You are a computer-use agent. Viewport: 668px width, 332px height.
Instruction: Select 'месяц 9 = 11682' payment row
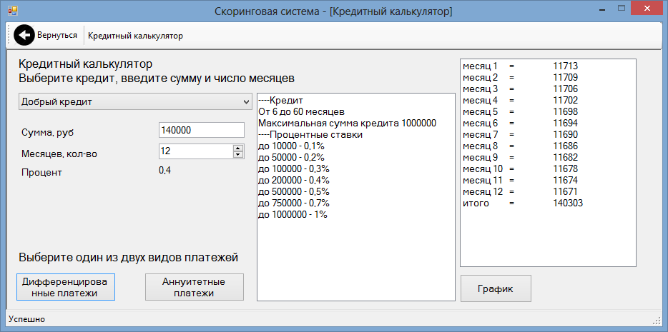tap(520, 158)
